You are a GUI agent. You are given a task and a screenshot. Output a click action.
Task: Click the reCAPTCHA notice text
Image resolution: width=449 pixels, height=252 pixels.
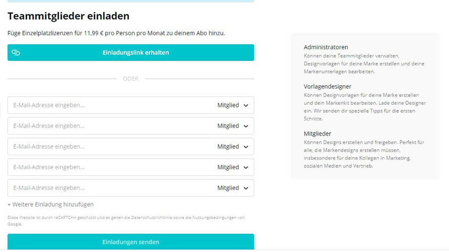(126, 221)
